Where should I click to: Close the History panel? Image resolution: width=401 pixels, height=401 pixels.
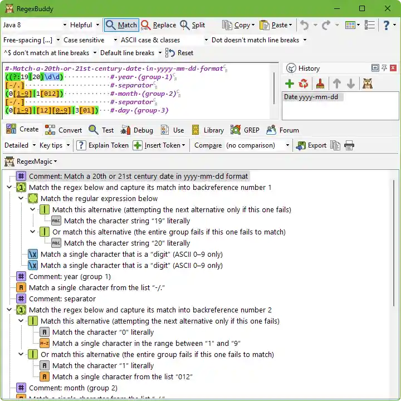393,68
